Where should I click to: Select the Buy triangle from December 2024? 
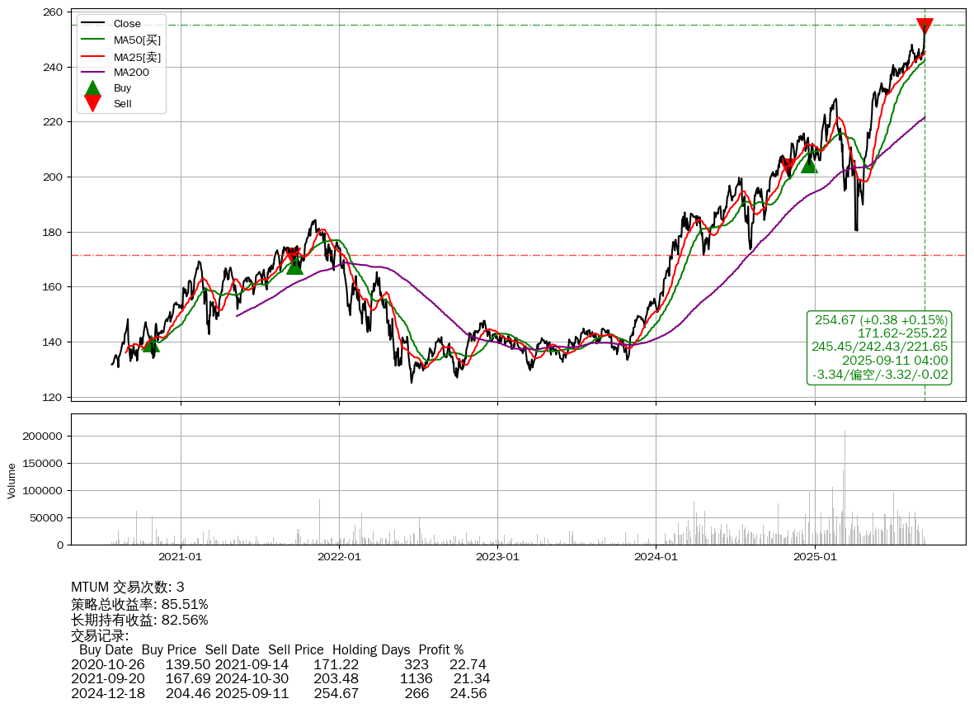pos(808,165)
